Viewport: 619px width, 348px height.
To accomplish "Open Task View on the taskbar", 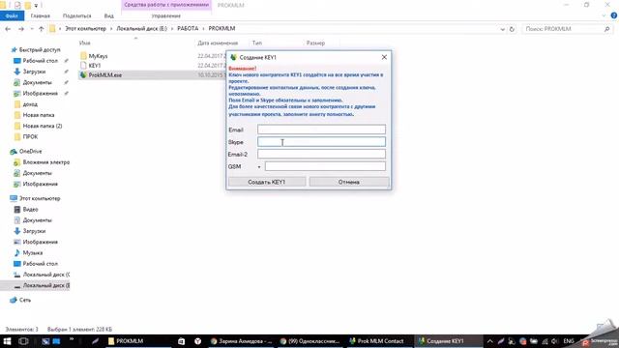I will click(x=23, y=341).
